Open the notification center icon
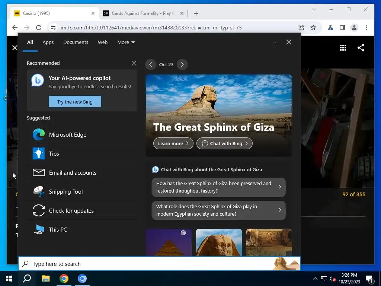381x286 pixels. click(x=369, y=279)
